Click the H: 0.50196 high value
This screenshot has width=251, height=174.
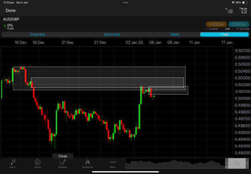pos(243,29)
